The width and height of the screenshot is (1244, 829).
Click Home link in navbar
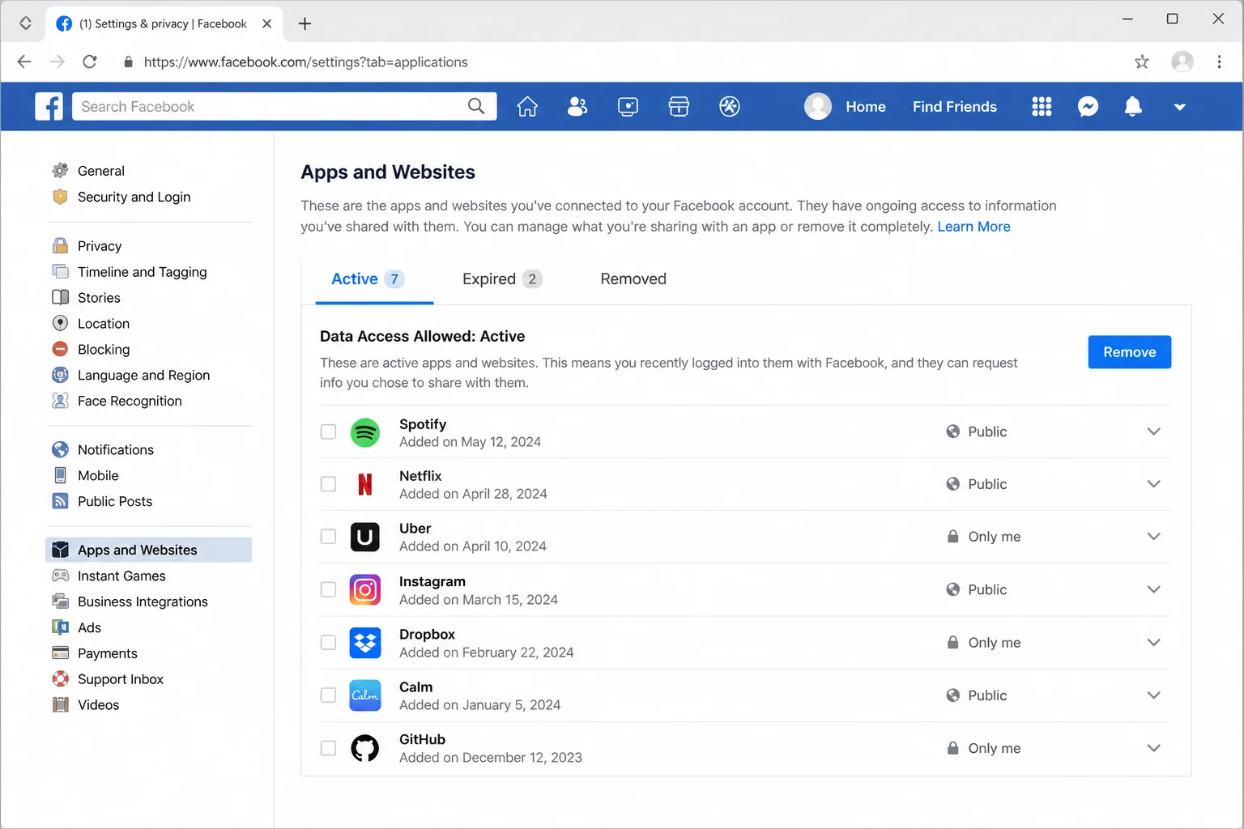pos(866,106)
